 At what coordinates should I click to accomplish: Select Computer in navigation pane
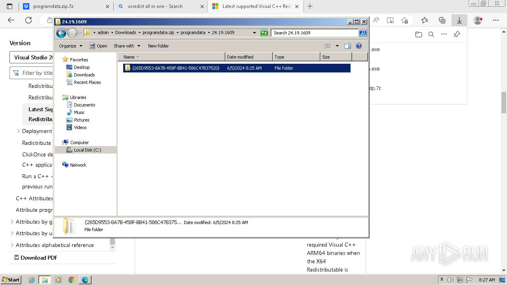(x=79, y=142)
